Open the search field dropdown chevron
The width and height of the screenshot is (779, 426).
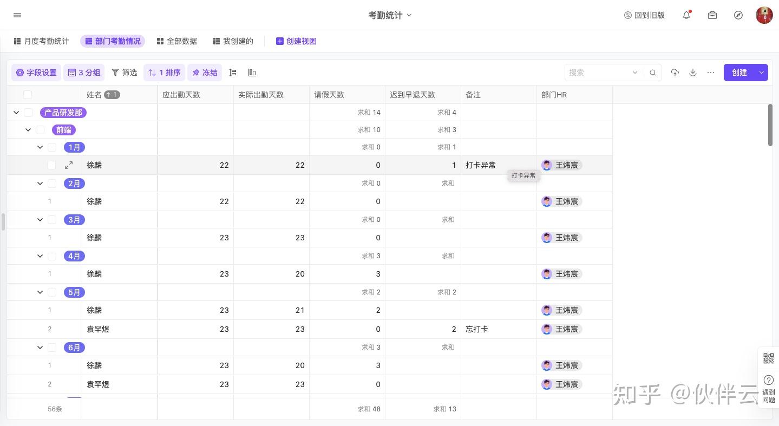[635, 73]
